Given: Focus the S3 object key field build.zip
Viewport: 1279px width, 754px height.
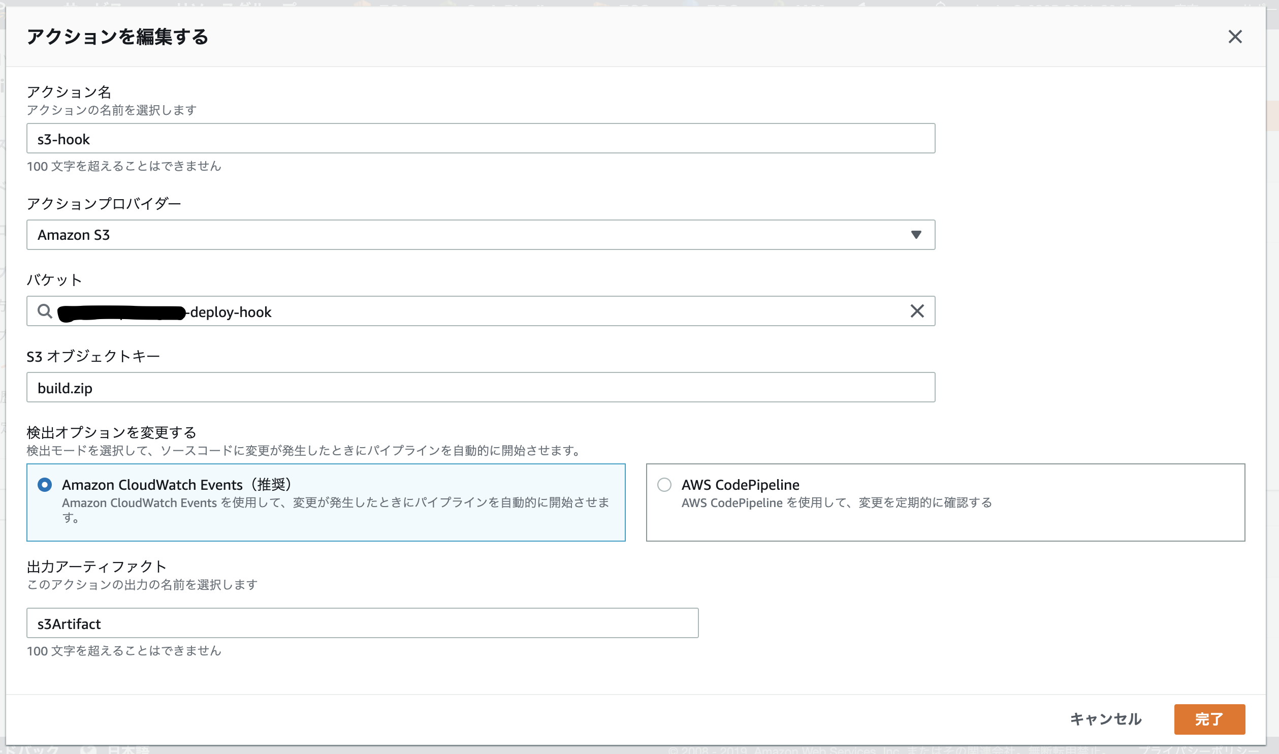Looking at the screenshot, I should tap(480, 388).
